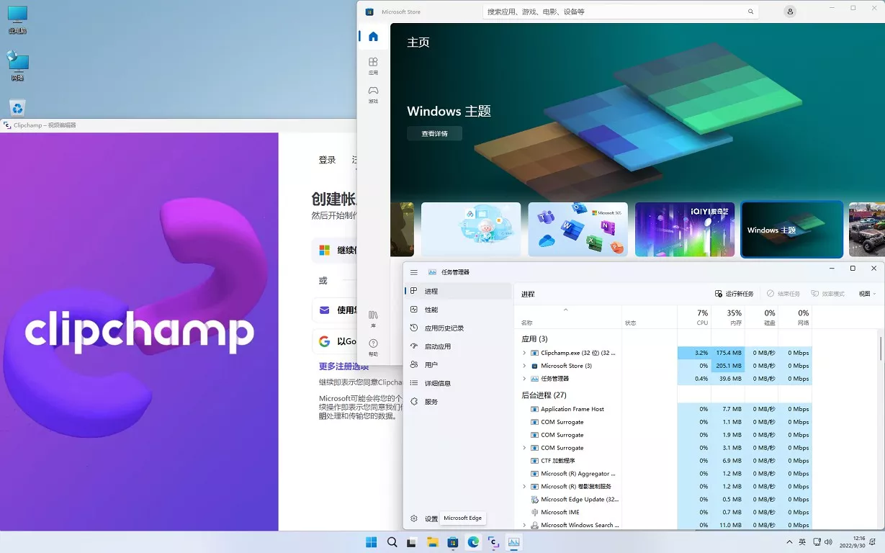Open the 视图 dropdown in Task Manager
Image resolution: width=885 pixels, height=553 pixels.
pos(867,294)
